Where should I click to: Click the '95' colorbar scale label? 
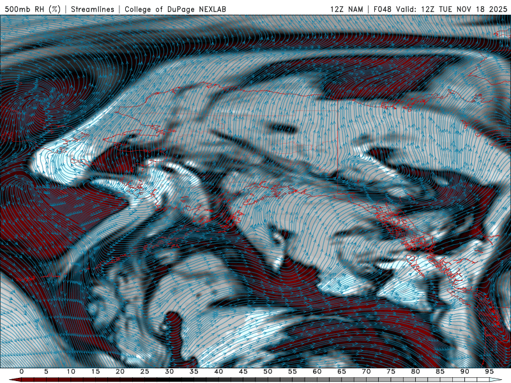(489, 372)
